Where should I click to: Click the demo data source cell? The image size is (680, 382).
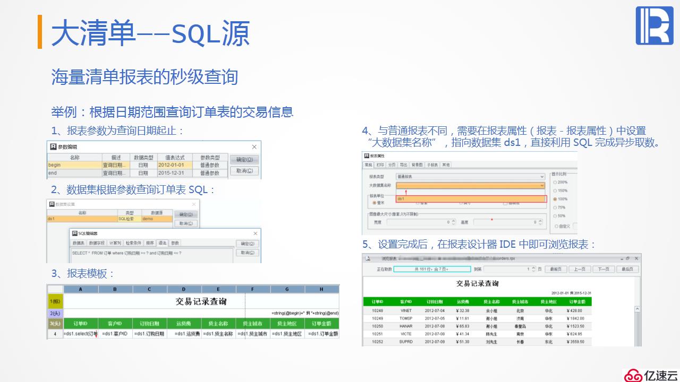157,219
